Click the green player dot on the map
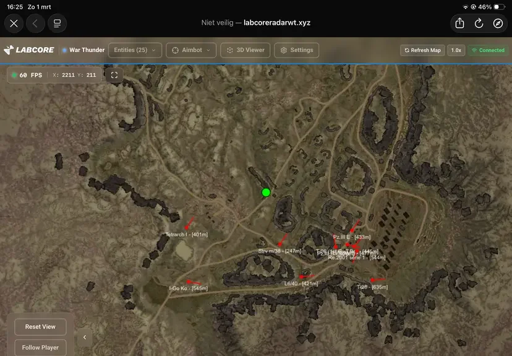This screenshot has width=512, height=356. (266, 193)
